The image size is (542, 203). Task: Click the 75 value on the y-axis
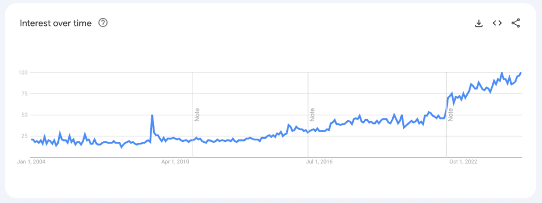(24, 93)
